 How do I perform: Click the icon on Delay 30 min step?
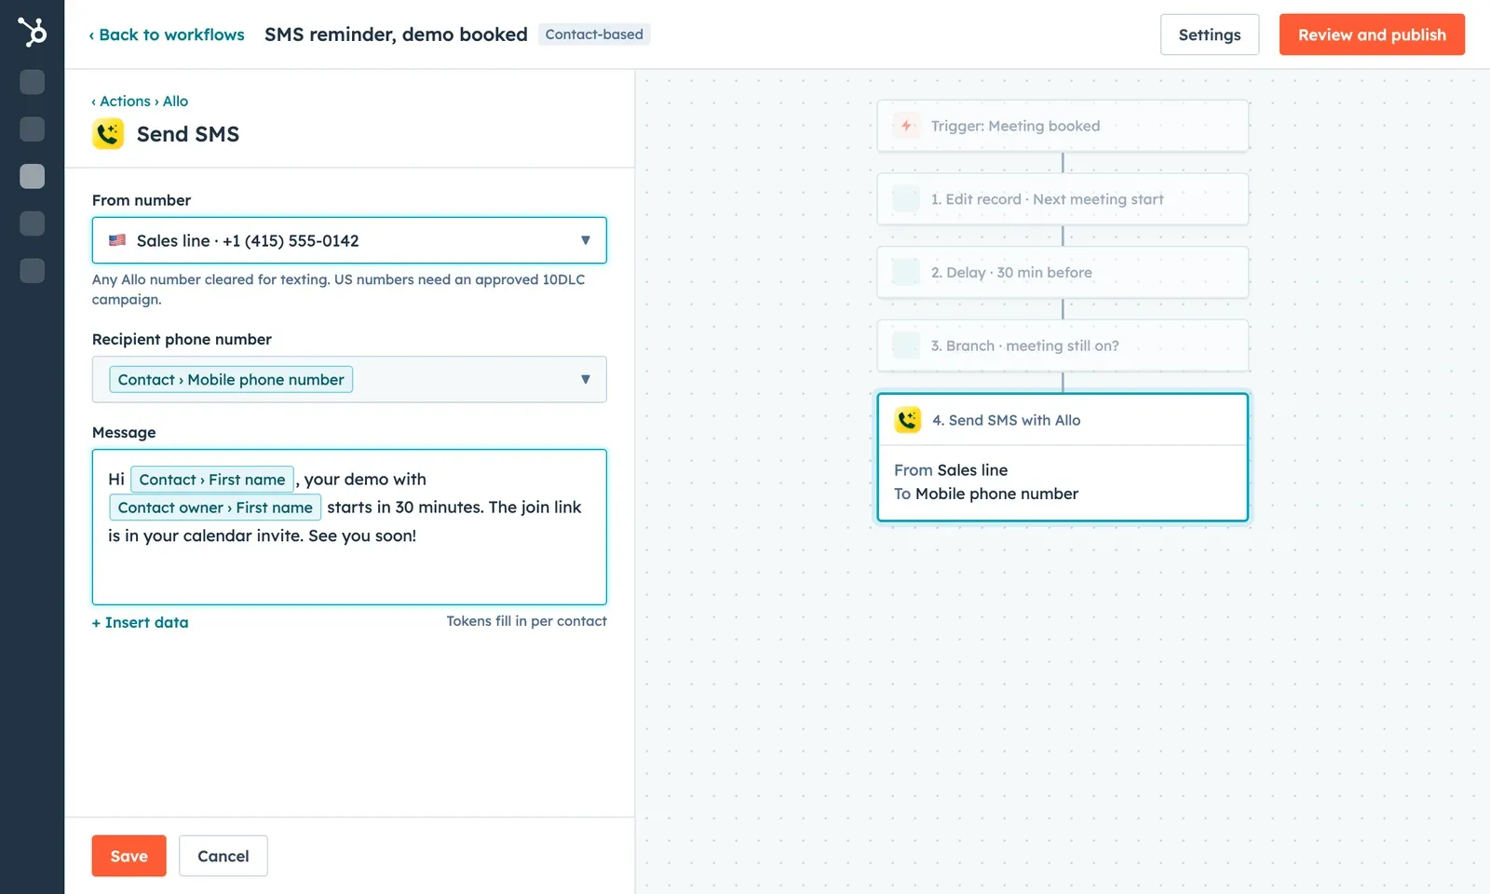tap(906, 272)
